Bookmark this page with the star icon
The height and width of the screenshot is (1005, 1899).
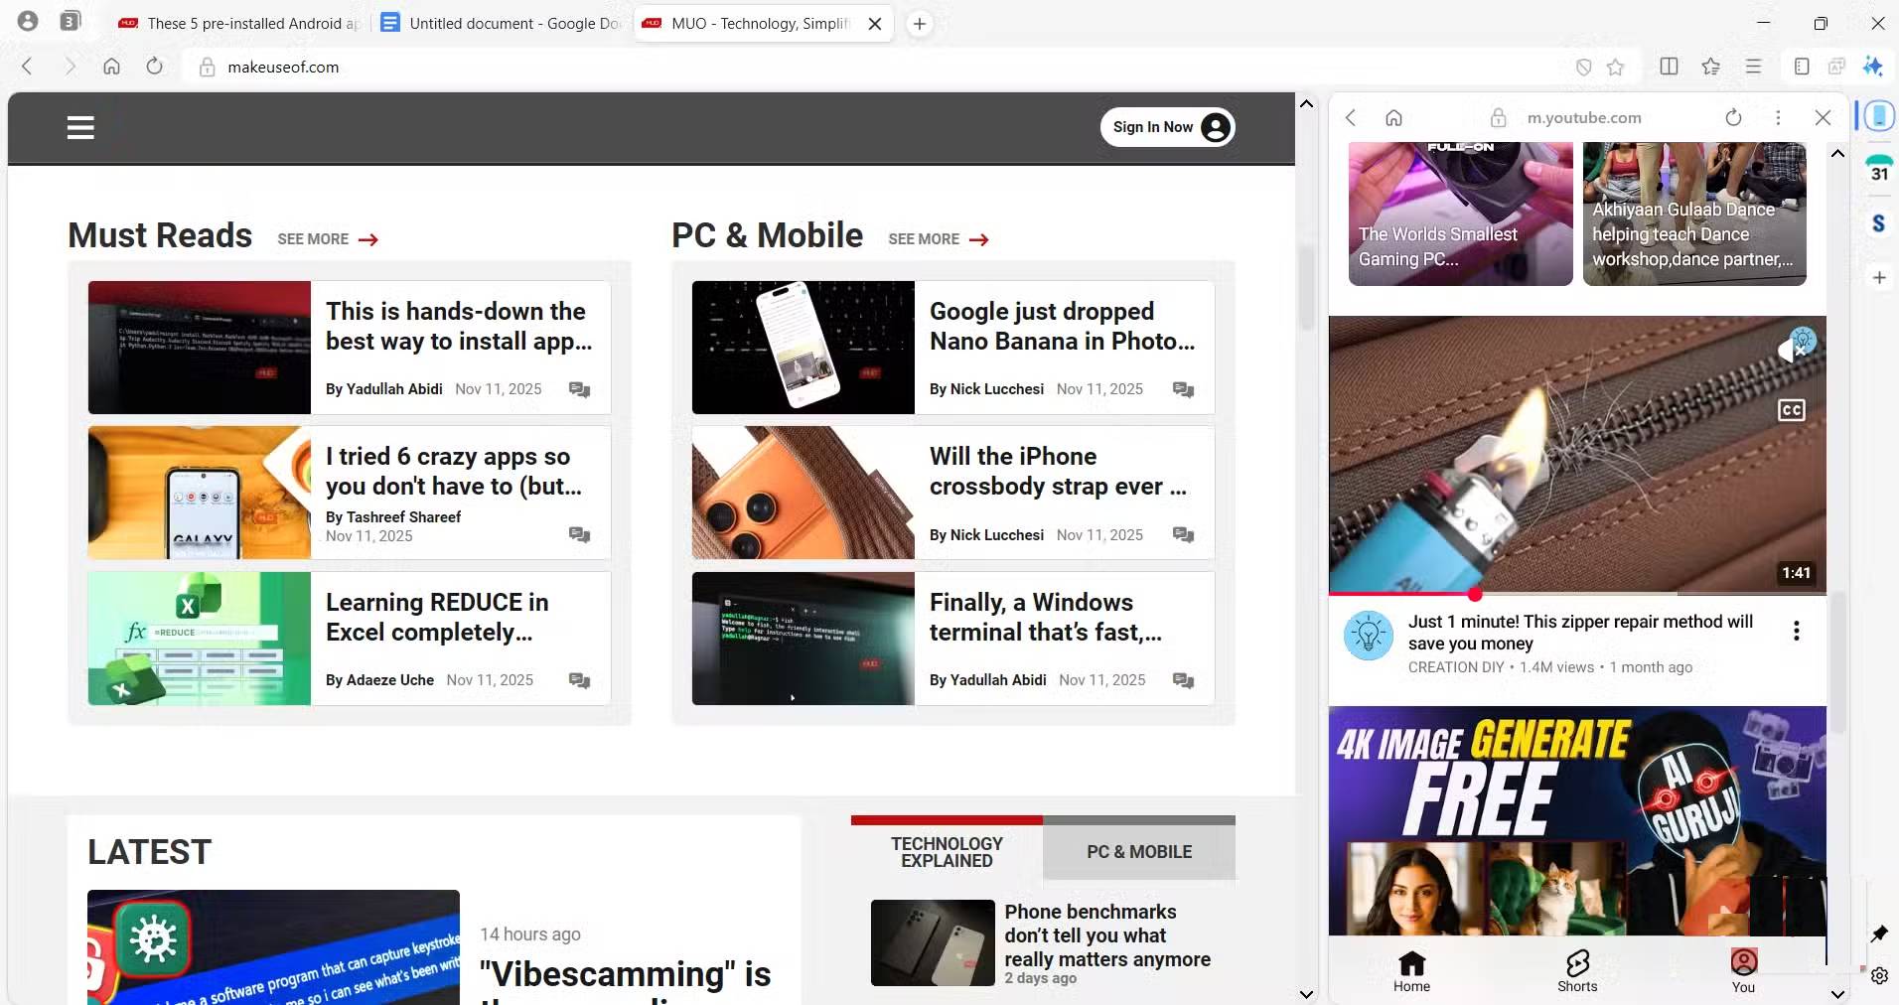click(1616, 67)
